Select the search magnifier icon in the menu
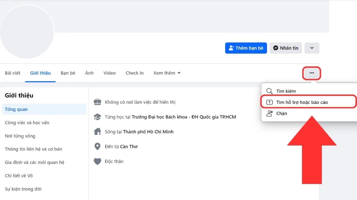Screen dimensions: 357x200 [x=270, y=91]
